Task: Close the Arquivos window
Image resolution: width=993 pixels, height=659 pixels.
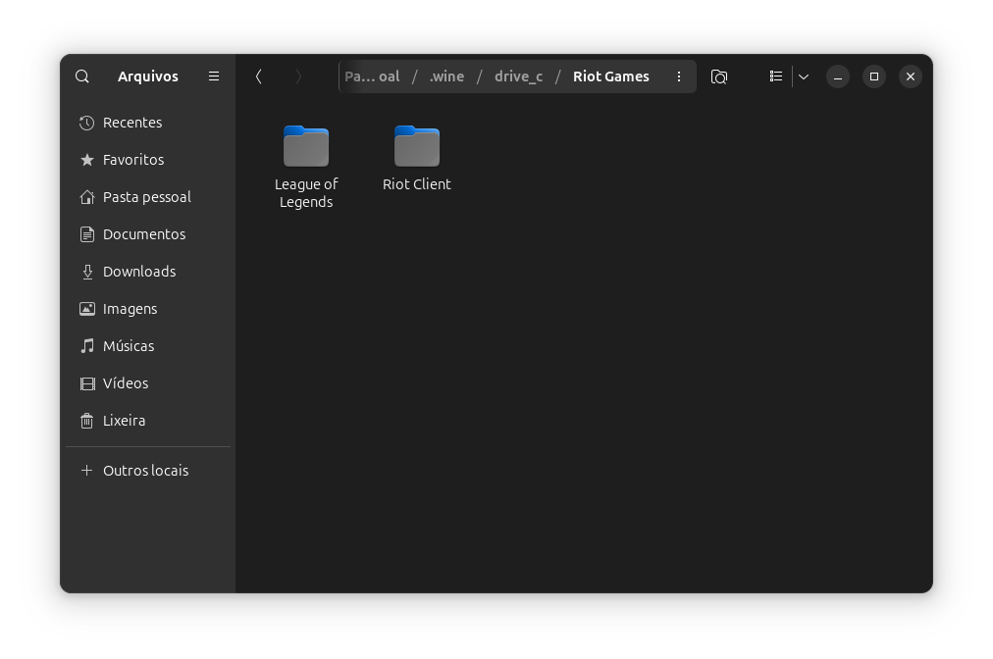Action: [911, 76]
